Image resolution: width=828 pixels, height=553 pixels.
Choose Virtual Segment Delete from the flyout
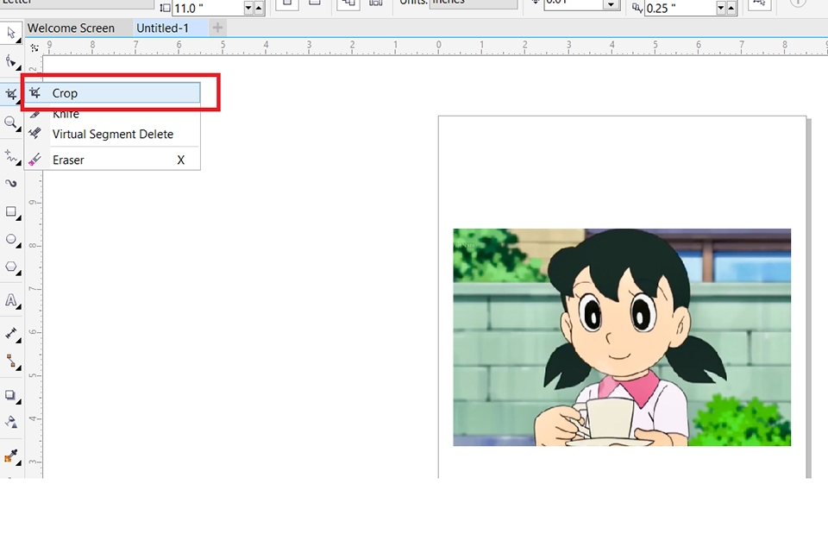112,134
